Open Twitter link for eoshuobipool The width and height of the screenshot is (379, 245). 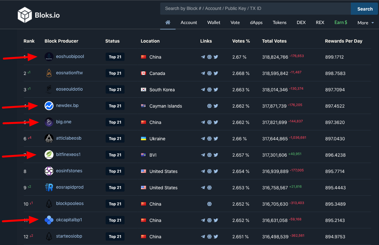216,57
